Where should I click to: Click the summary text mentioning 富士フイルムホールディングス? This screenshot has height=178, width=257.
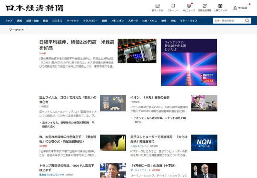[68, 114]
